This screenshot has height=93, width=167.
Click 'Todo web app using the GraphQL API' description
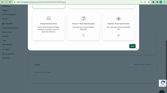coord(118,28)
